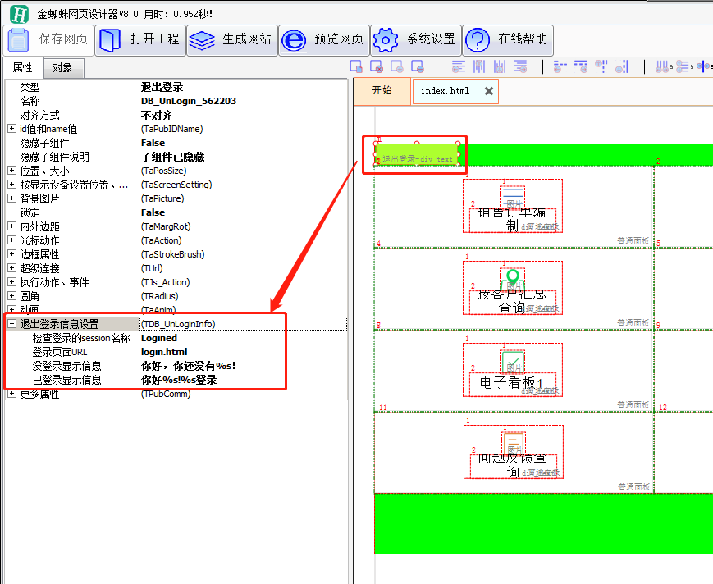Select the 开始 document tab
This screenshot has height=584, width=713.
point(382,90)
